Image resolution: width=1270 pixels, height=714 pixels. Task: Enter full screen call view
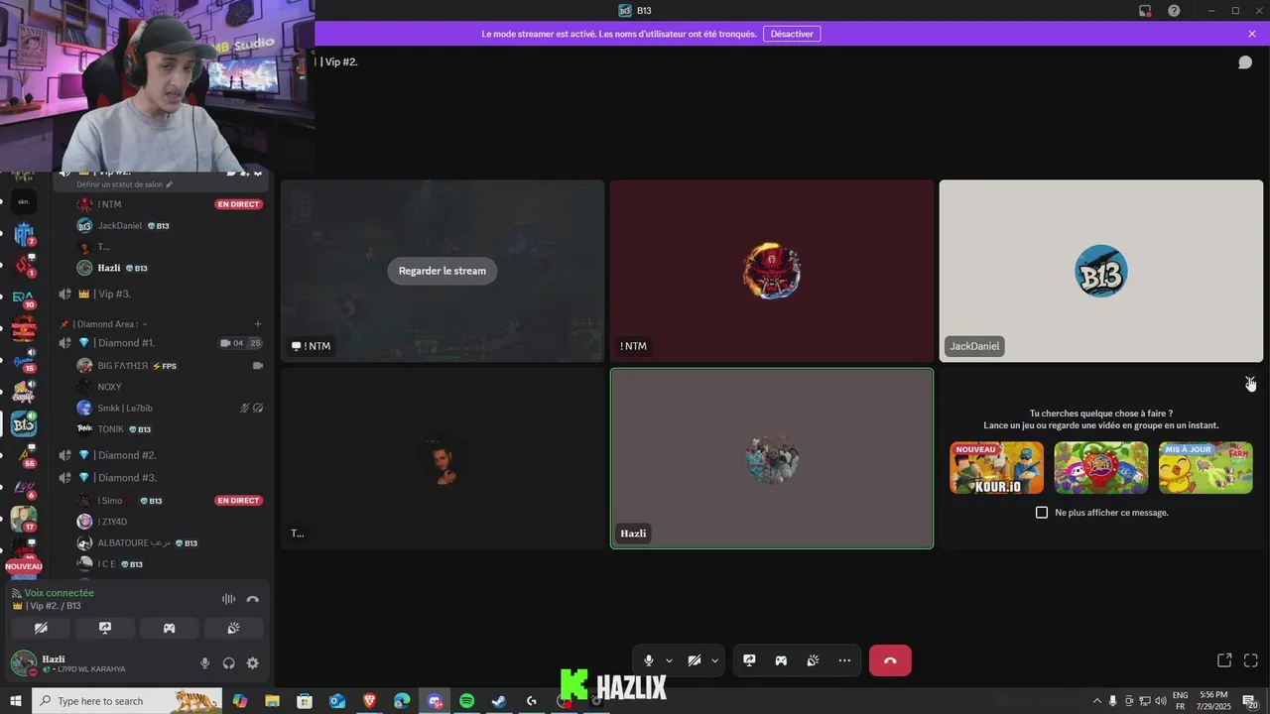tap(1250, 660)
